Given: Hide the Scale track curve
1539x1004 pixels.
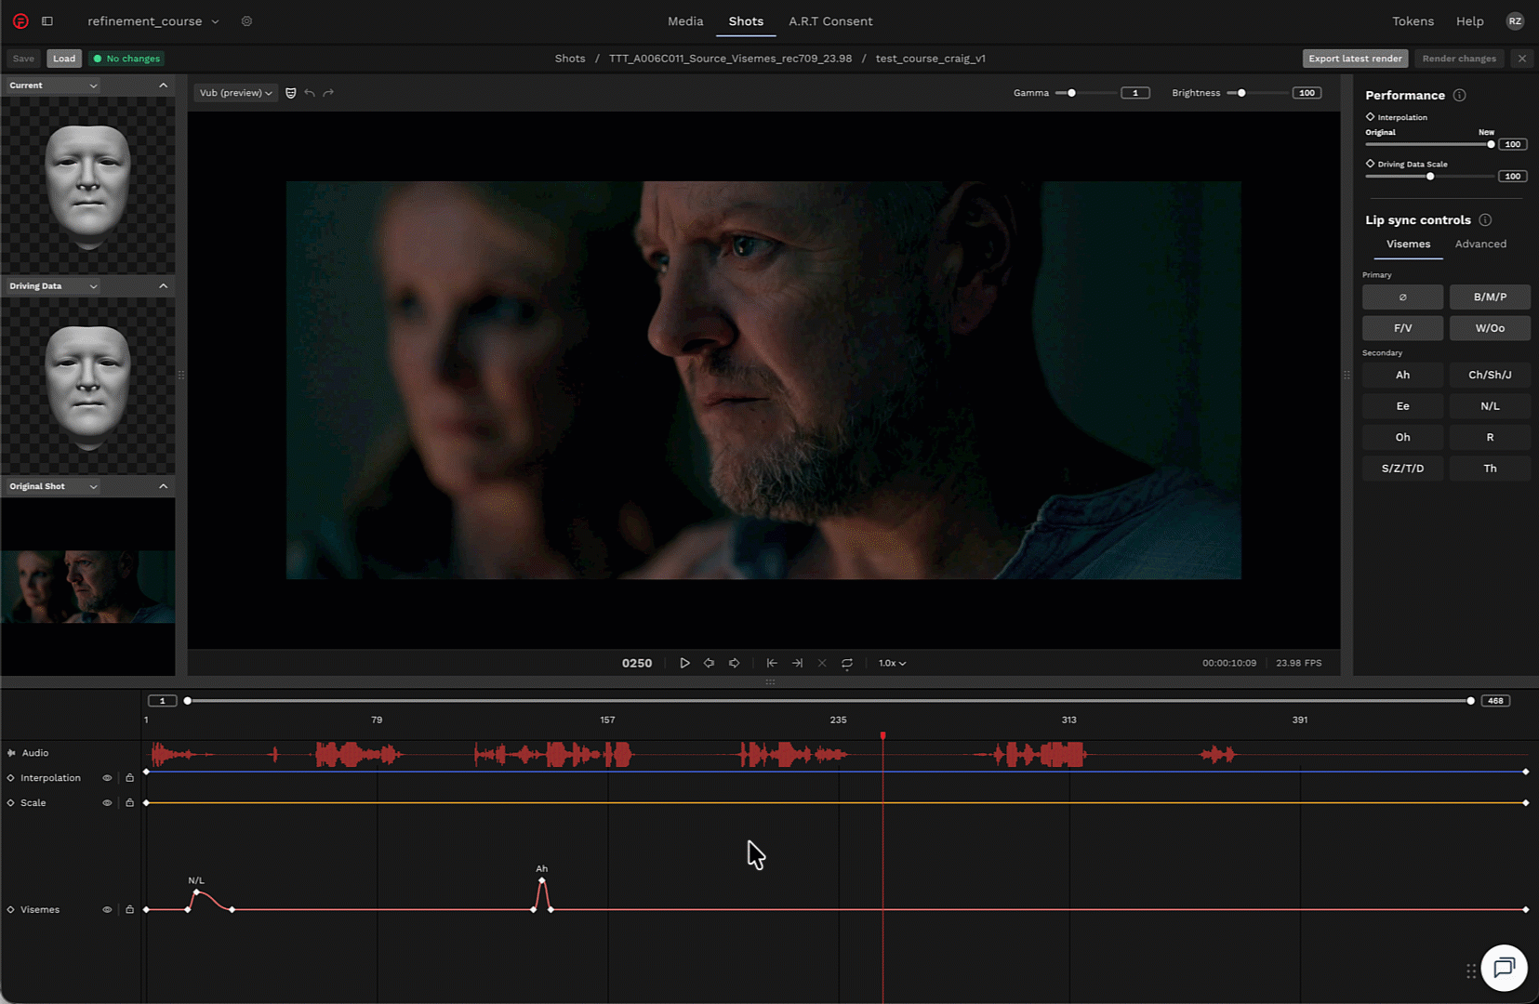Looking at the screenshot, I should [x=107, y=803].
